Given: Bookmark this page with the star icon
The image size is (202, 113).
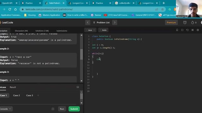Looking at the screenshot, I should coord(163,9).
